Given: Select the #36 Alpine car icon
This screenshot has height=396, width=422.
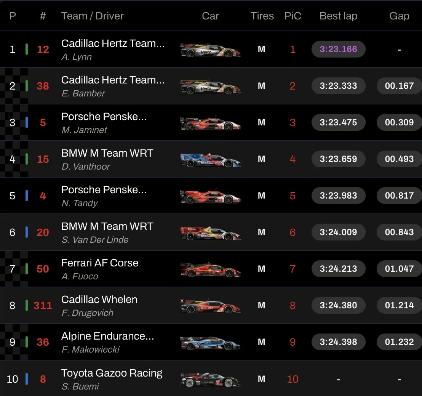Looking at the screenshot, I should pyautogui.click(x=210, y=343).
